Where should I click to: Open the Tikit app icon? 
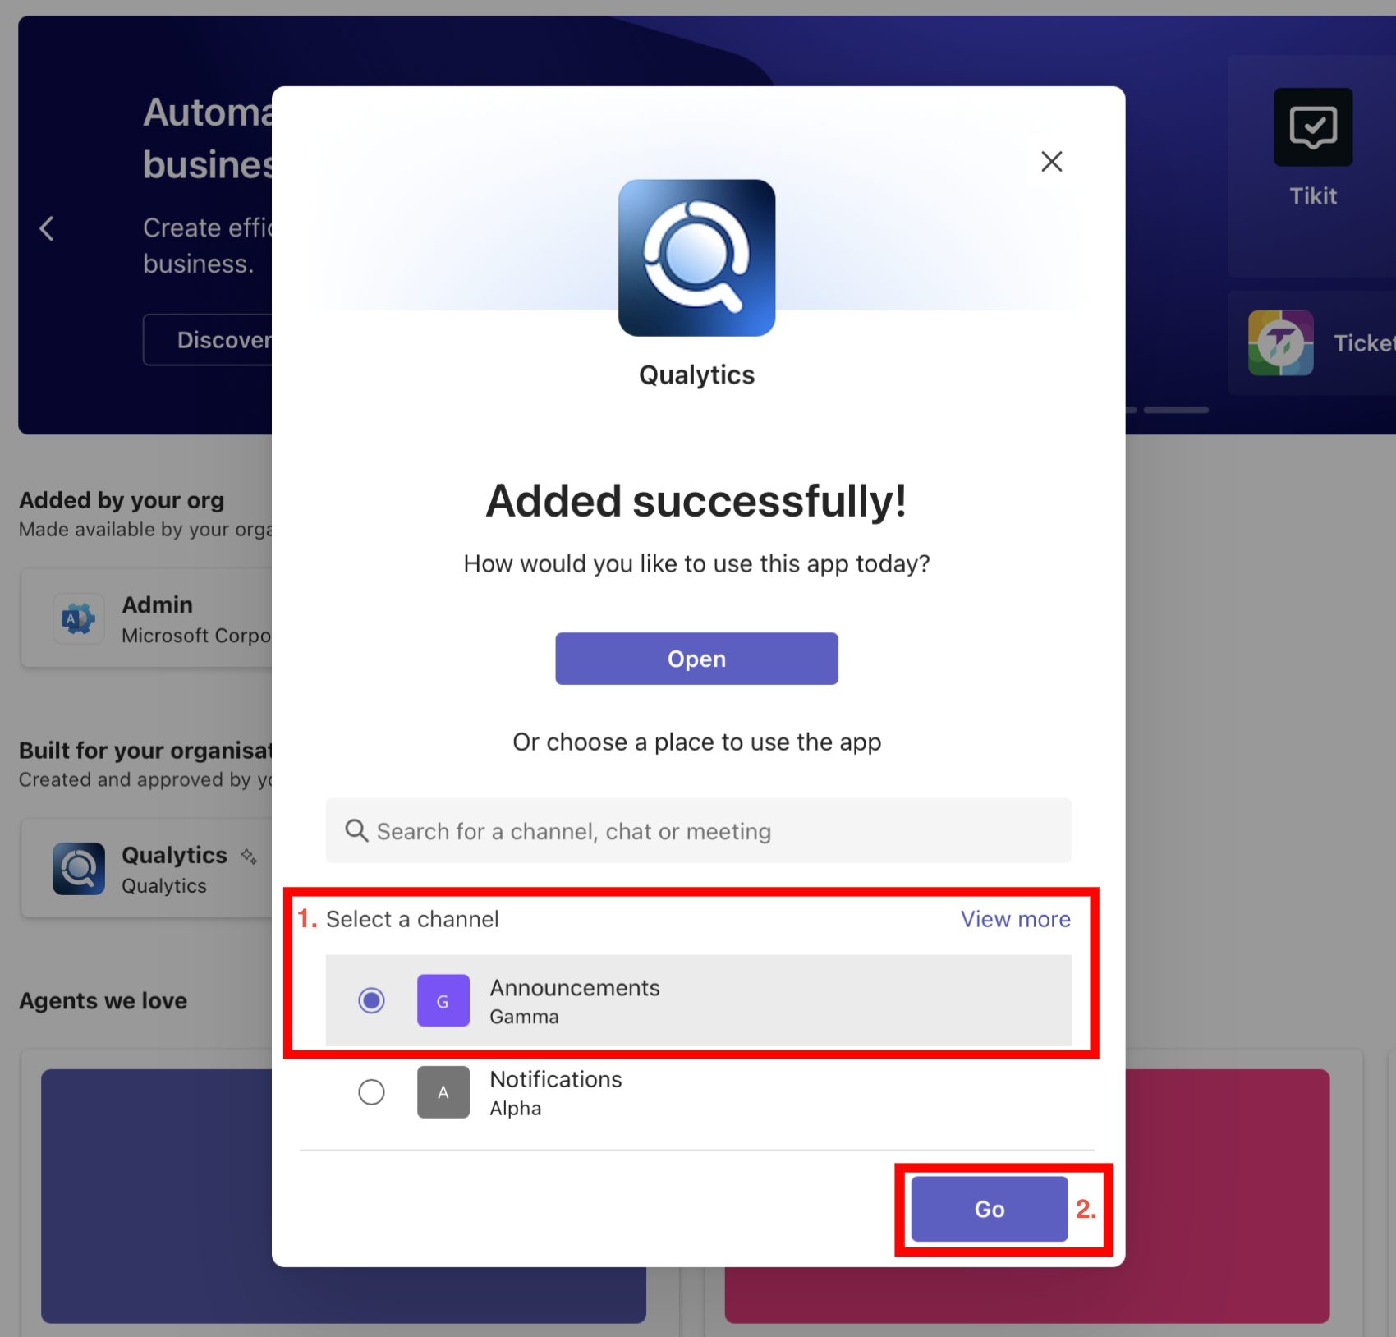pyautogui.click(x=1313, y=127)
